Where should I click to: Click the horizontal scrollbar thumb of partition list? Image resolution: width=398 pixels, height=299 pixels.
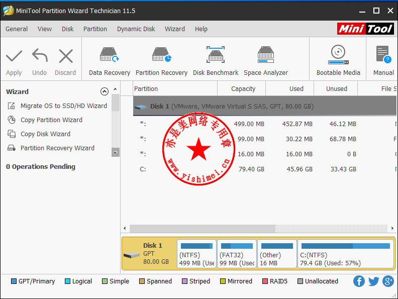[x=203, y=229]
